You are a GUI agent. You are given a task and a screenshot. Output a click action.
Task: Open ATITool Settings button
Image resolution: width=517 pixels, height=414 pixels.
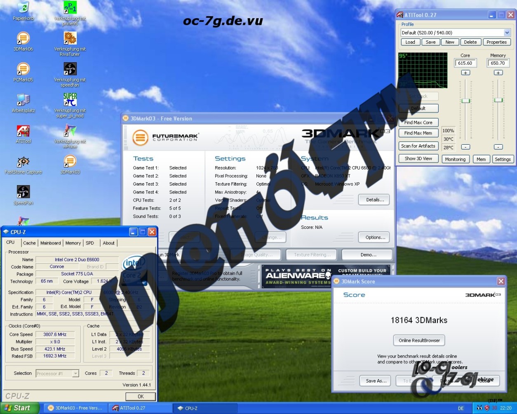point(503,159)
